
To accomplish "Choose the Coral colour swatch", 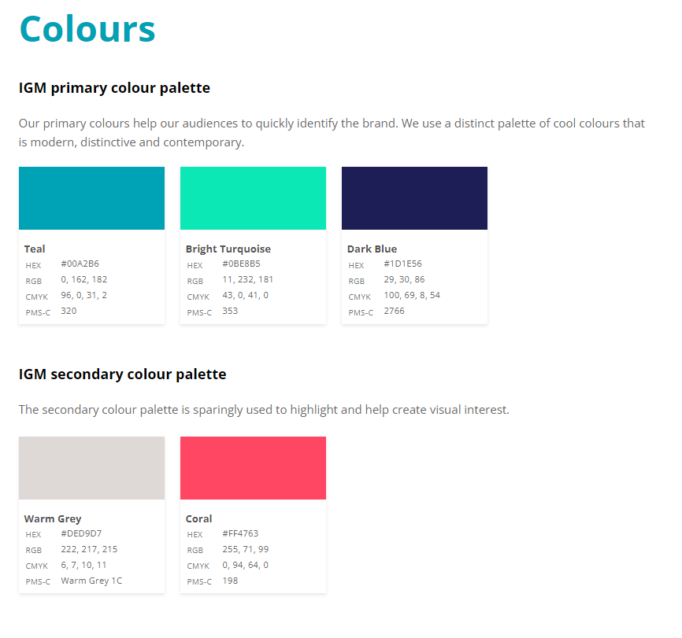I will click(253, 468).
